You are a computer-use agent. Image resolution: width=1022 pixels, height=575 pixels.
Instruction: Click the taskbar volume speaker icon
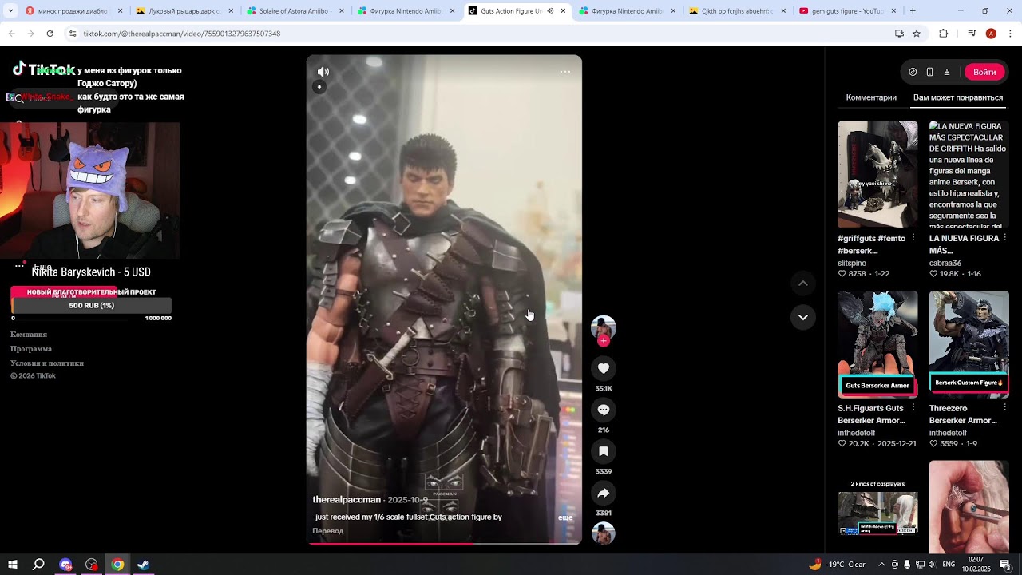coord(932,565)
